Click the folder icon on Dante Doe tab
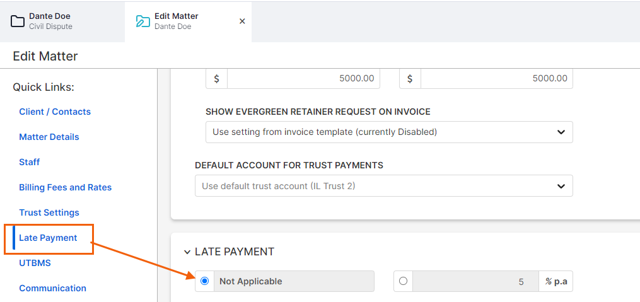640x302 pixels. click(x=18, y=21)
